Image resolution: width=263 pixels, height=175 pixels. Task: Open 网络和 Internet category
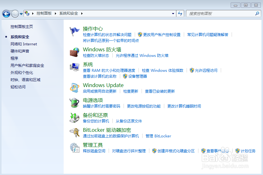(24, 44)
